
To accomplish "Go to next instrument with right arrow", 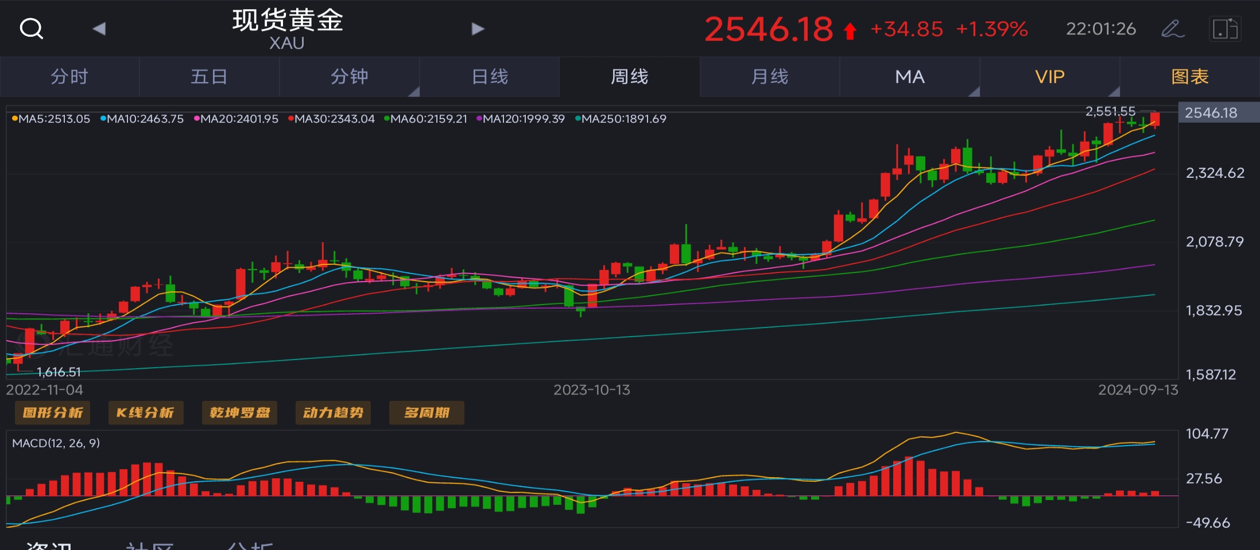I will pyautogui.click(x=478, y=29).
